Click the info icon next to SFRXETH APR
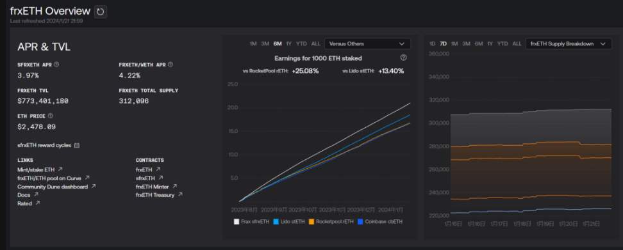This screenshot has height=250, width=623. tap(56, 65)
